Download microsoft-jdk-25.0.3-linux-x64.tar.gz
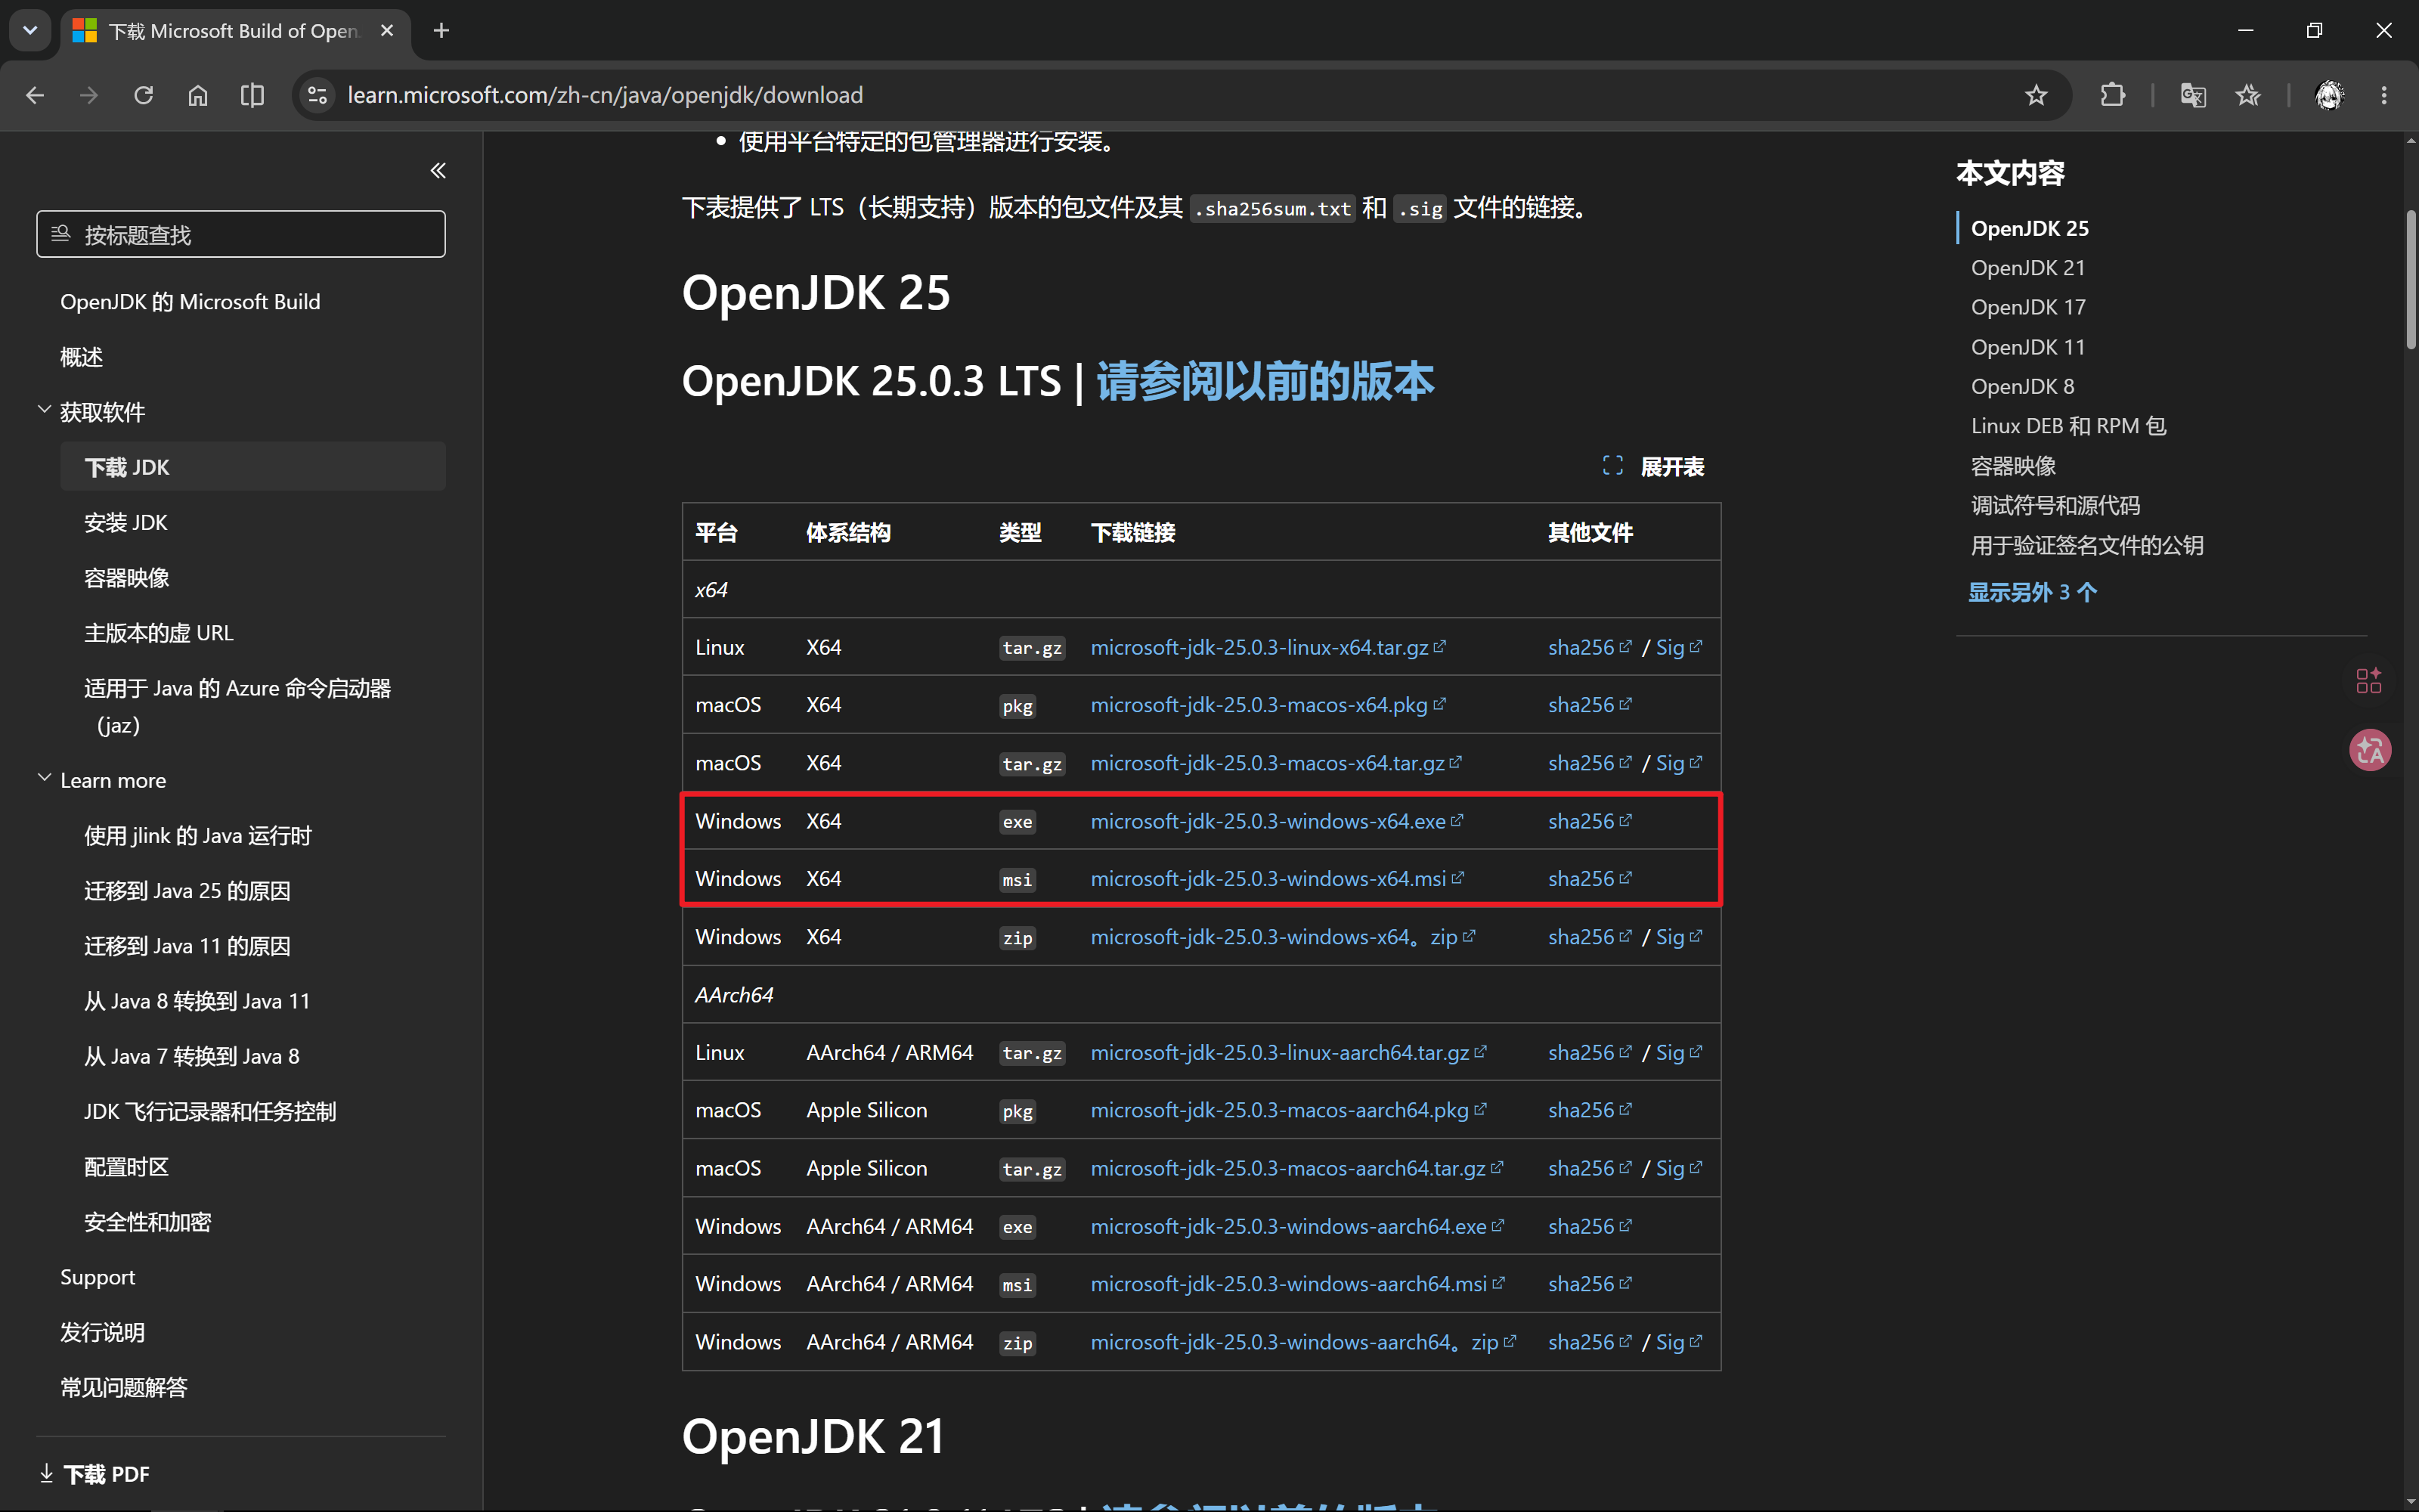 point(1268,648)
